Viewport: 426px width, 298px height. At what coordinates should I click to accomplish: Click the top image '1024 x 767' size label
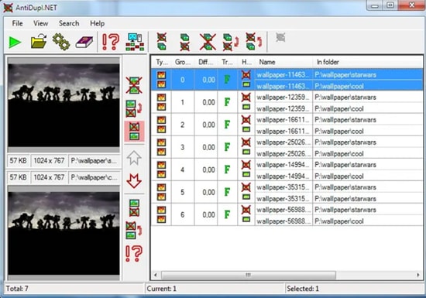click(49, 161)
